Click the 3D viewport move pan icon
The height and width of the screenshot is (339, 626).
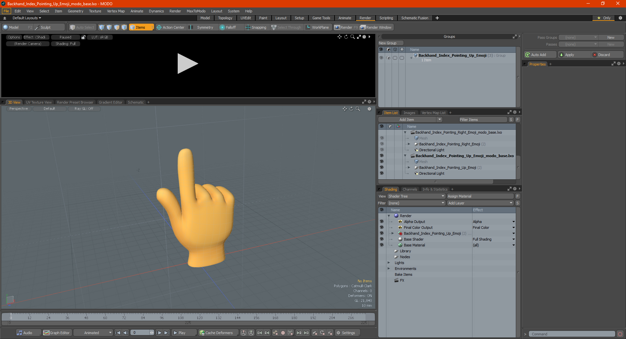point(345,109)
